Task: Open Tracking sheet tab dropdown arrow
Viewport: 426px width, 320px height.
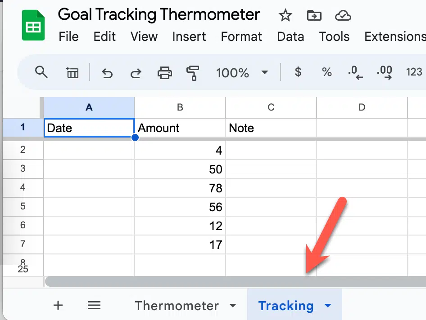Action: (x=328, y=305)
